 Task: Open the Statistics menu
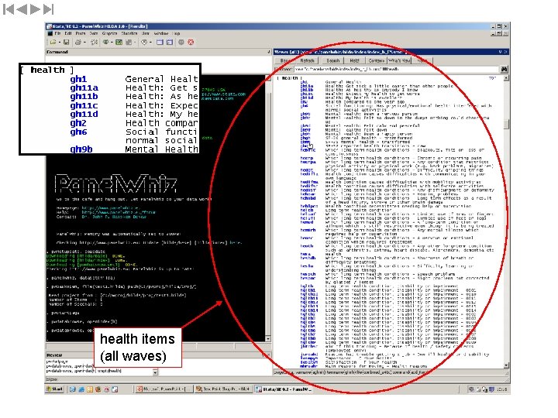coord(129,33)
